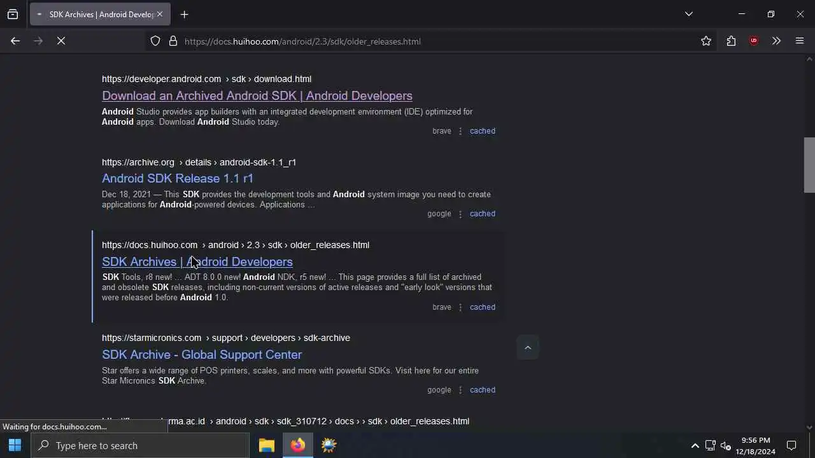This screenshot has height=458, width=815.
Task: Open SDK Archive Global Support Center link
Action: (x=202, y=354)
